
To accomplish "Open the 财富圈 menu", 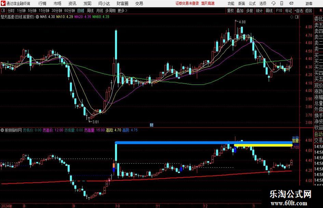I will point(122,3).
